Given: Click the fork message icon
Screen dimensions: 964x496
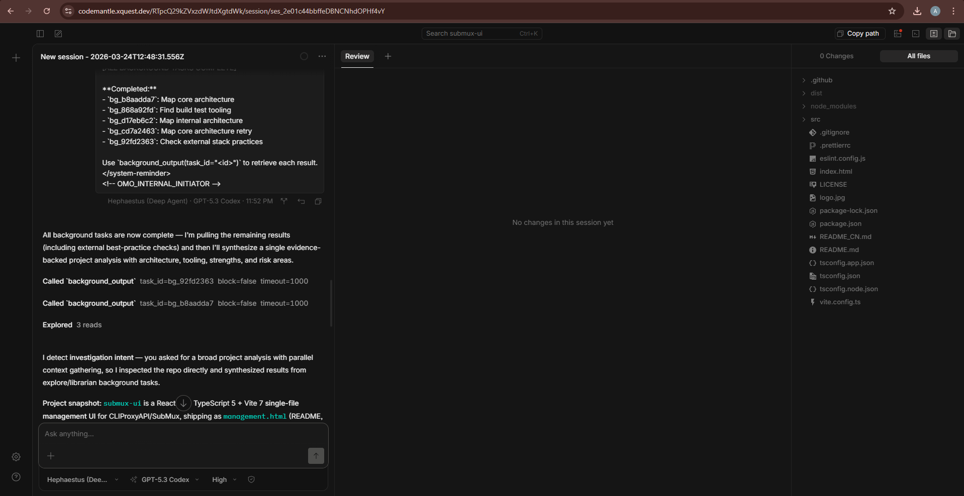Looking at the screenshot, I should point(284,201).
